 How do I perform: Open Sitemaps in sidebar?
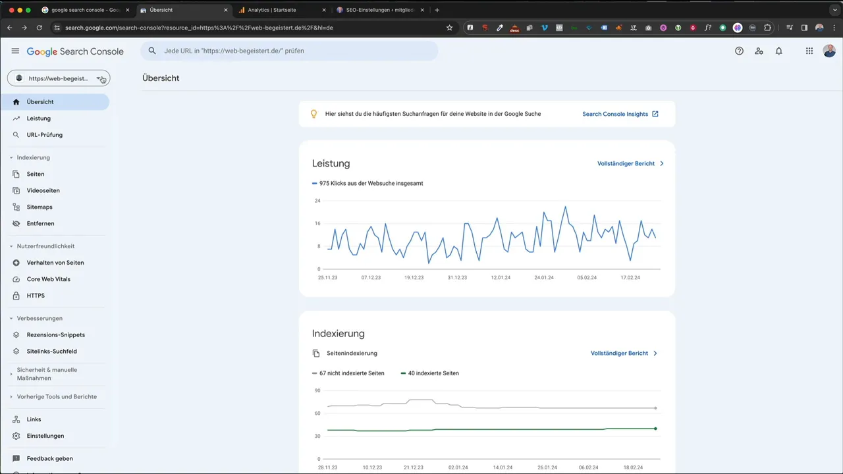[40, 207]
